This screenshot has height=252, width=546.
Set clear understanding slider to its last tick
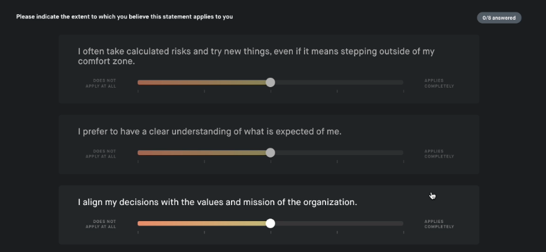pyautogui.click(x=403, y=153)
